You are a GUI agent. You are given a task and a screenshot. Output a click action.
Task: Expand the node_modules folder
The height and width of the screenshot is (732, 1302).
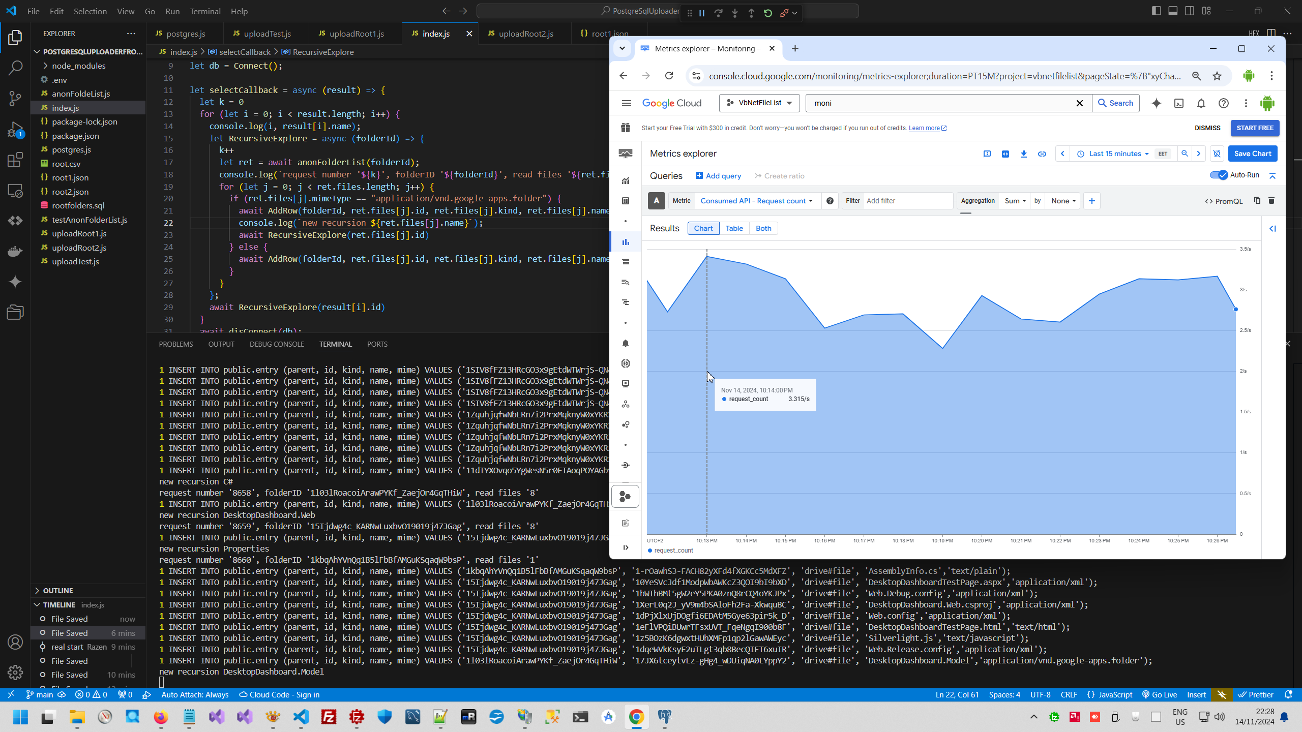(78, 66)
